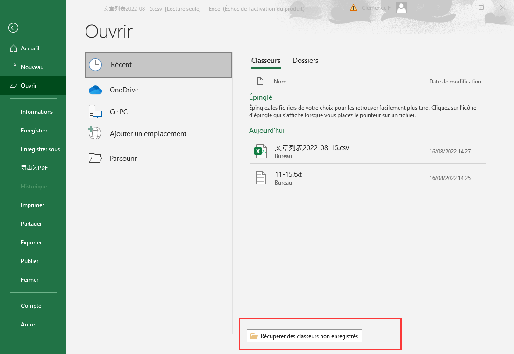Click the Aujourd'hui section heading
Viewport: 514px width, 354px height.
[x=266, y=131]
